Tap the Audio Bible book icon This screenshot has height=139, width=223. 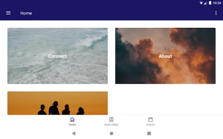(x=111, y=120)
